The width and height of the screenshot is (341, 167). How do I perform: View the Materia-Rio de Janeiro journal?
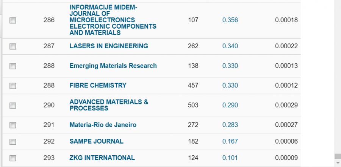(x=103, y=124)
